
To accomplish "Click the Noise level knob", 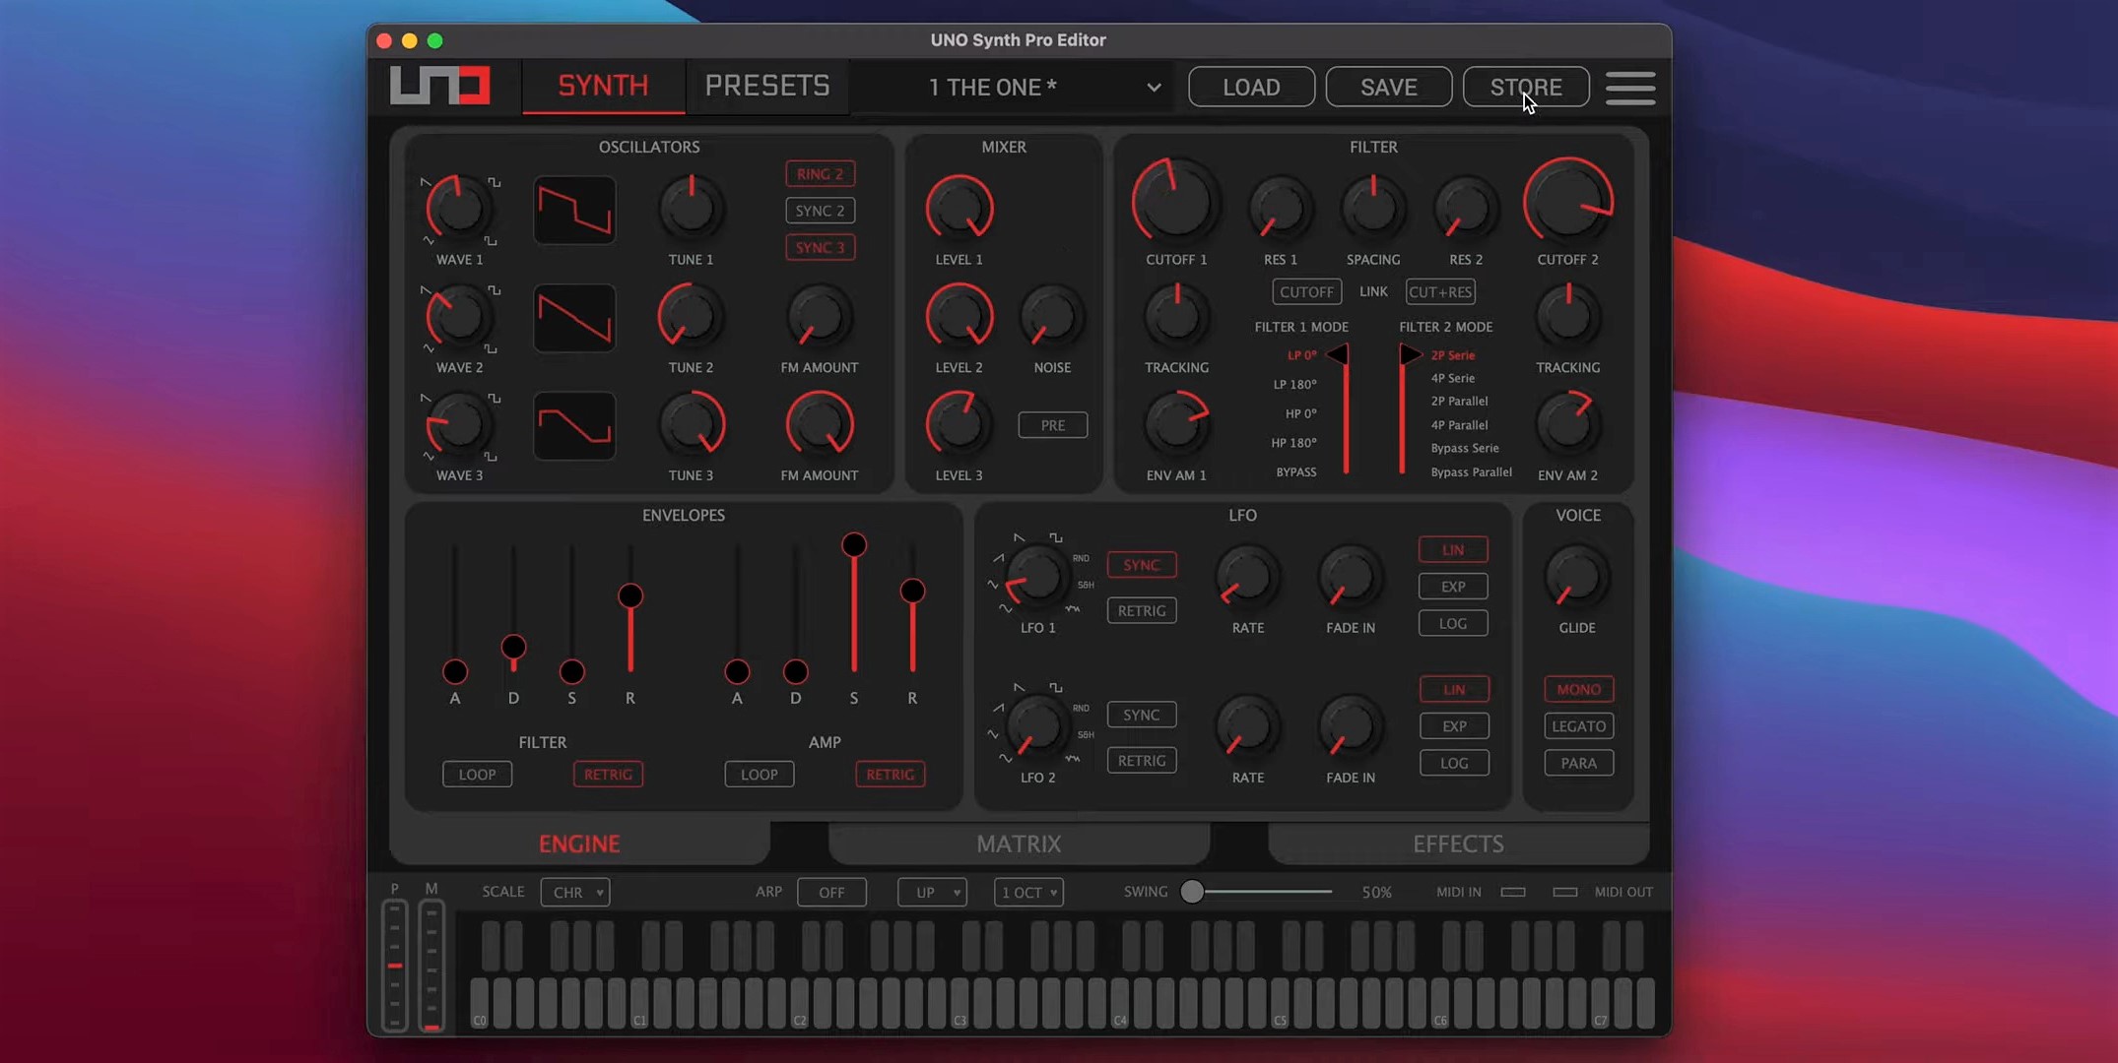I will point(1051,318).
